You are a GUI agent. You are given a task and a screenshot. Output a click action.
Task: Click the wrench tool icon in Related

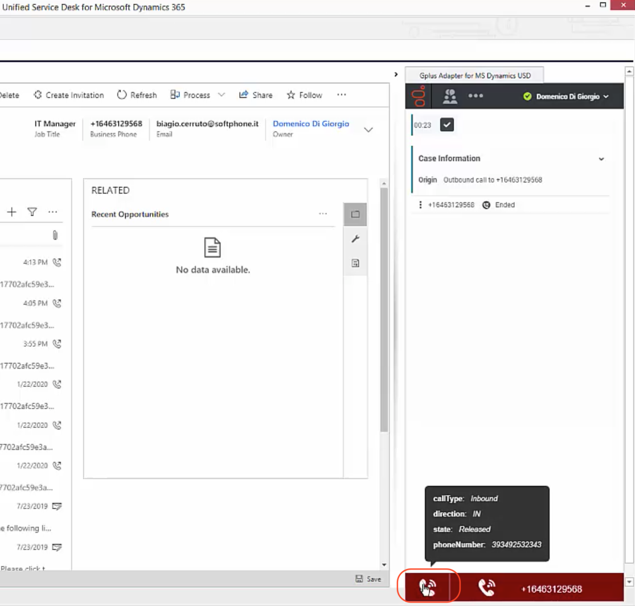point(355,239)
